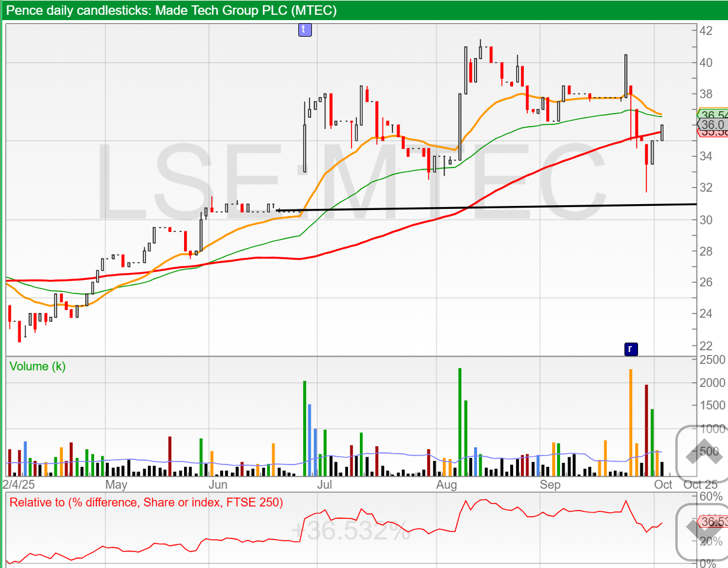
Task: Click the dark blue 'r' results marker
Action: pyautogui.click(x=630, y=349)
